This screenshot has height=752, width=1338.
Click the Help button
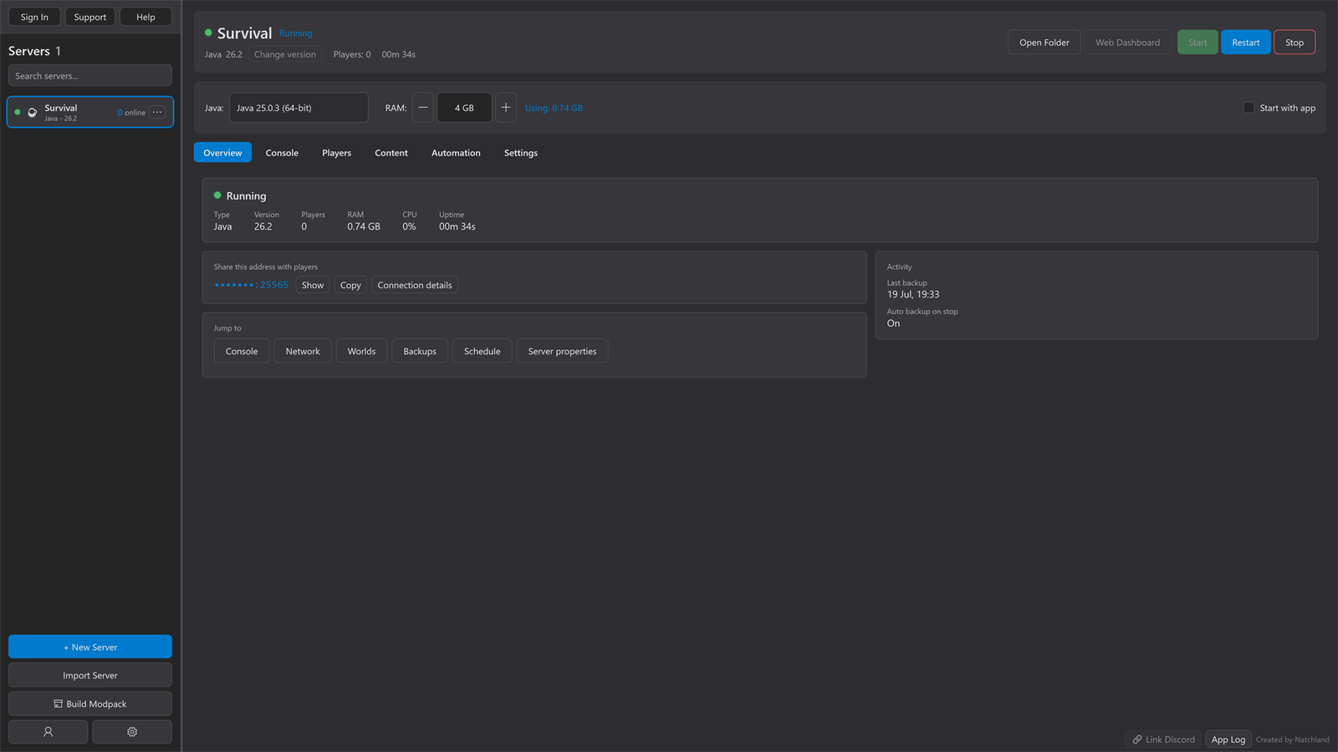[146, 17]
